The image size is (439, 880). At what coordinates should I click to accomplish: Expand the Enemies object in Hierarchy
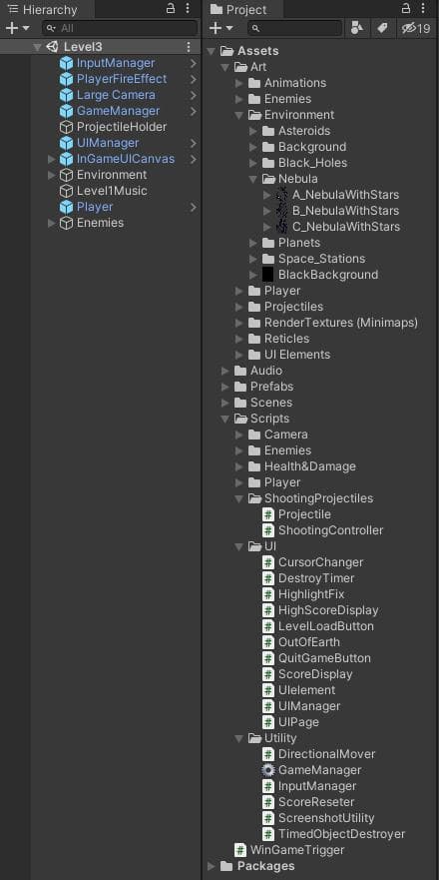[52, 223]
